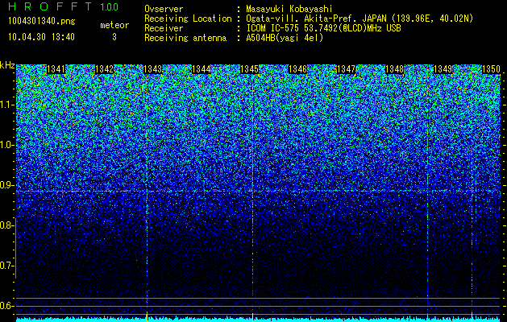Click the kHz axis label

coord(7,65)
